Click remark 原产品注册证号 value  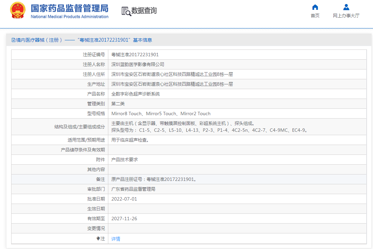point(154,179)
